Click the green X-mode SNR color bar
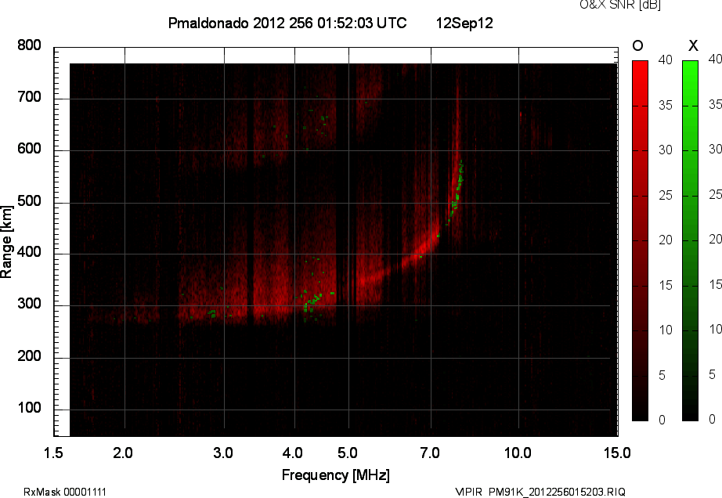Screen dimensions: 722x498 tap(690, 240)
